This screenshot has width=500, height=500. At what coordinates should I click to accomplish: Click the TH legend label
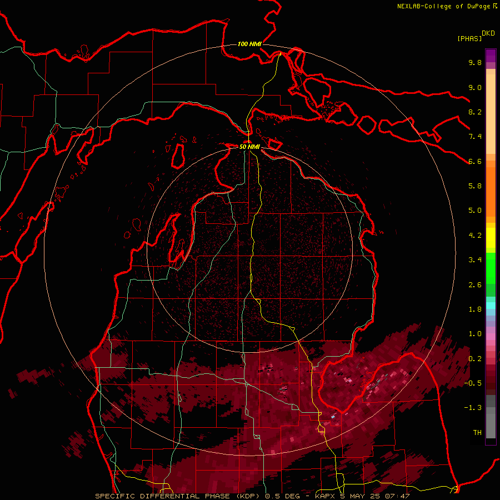click(477, 433)
